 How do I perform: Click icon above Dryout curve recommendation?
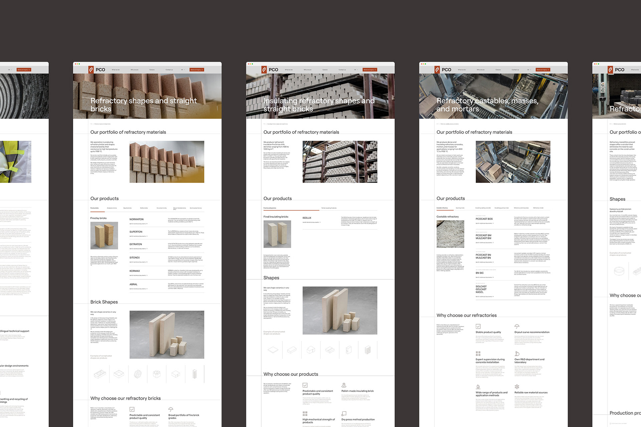(517, 326)
